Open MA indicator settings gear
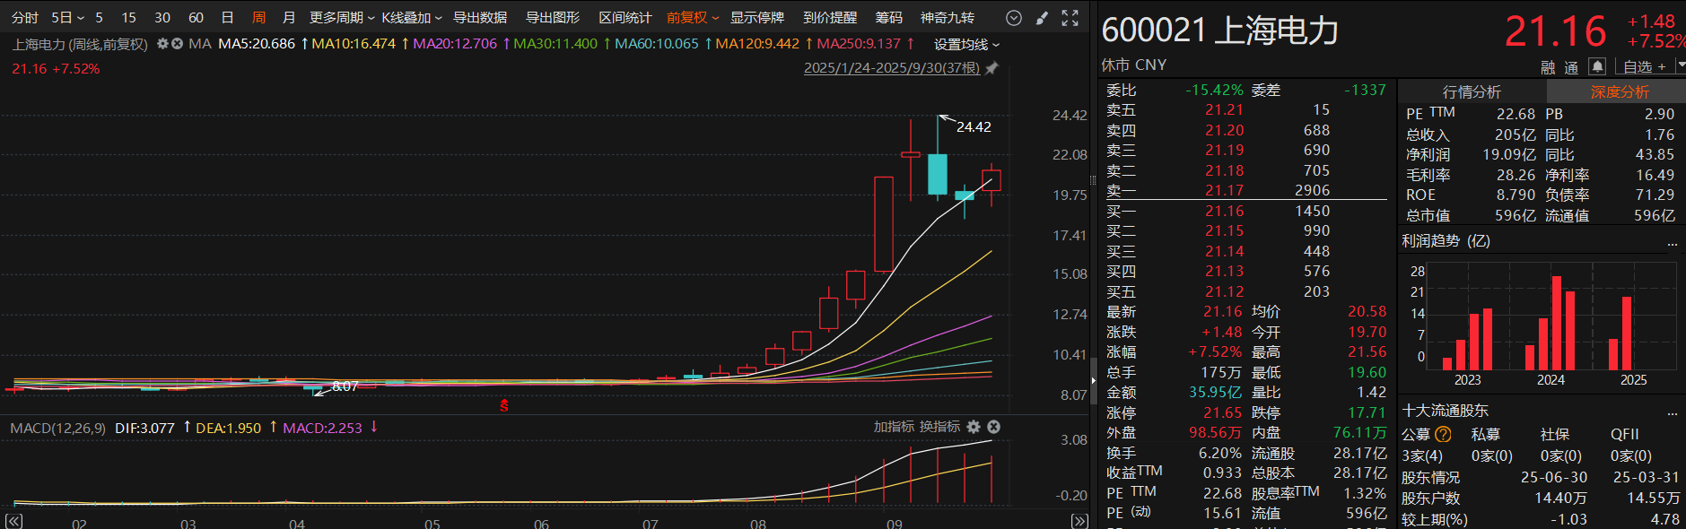This screenshot has height=529, width=1686. pyautogui.click(x=162, y=44)
